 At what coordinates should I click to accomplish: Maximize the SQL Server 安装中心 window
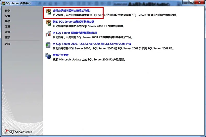point(191,2)
